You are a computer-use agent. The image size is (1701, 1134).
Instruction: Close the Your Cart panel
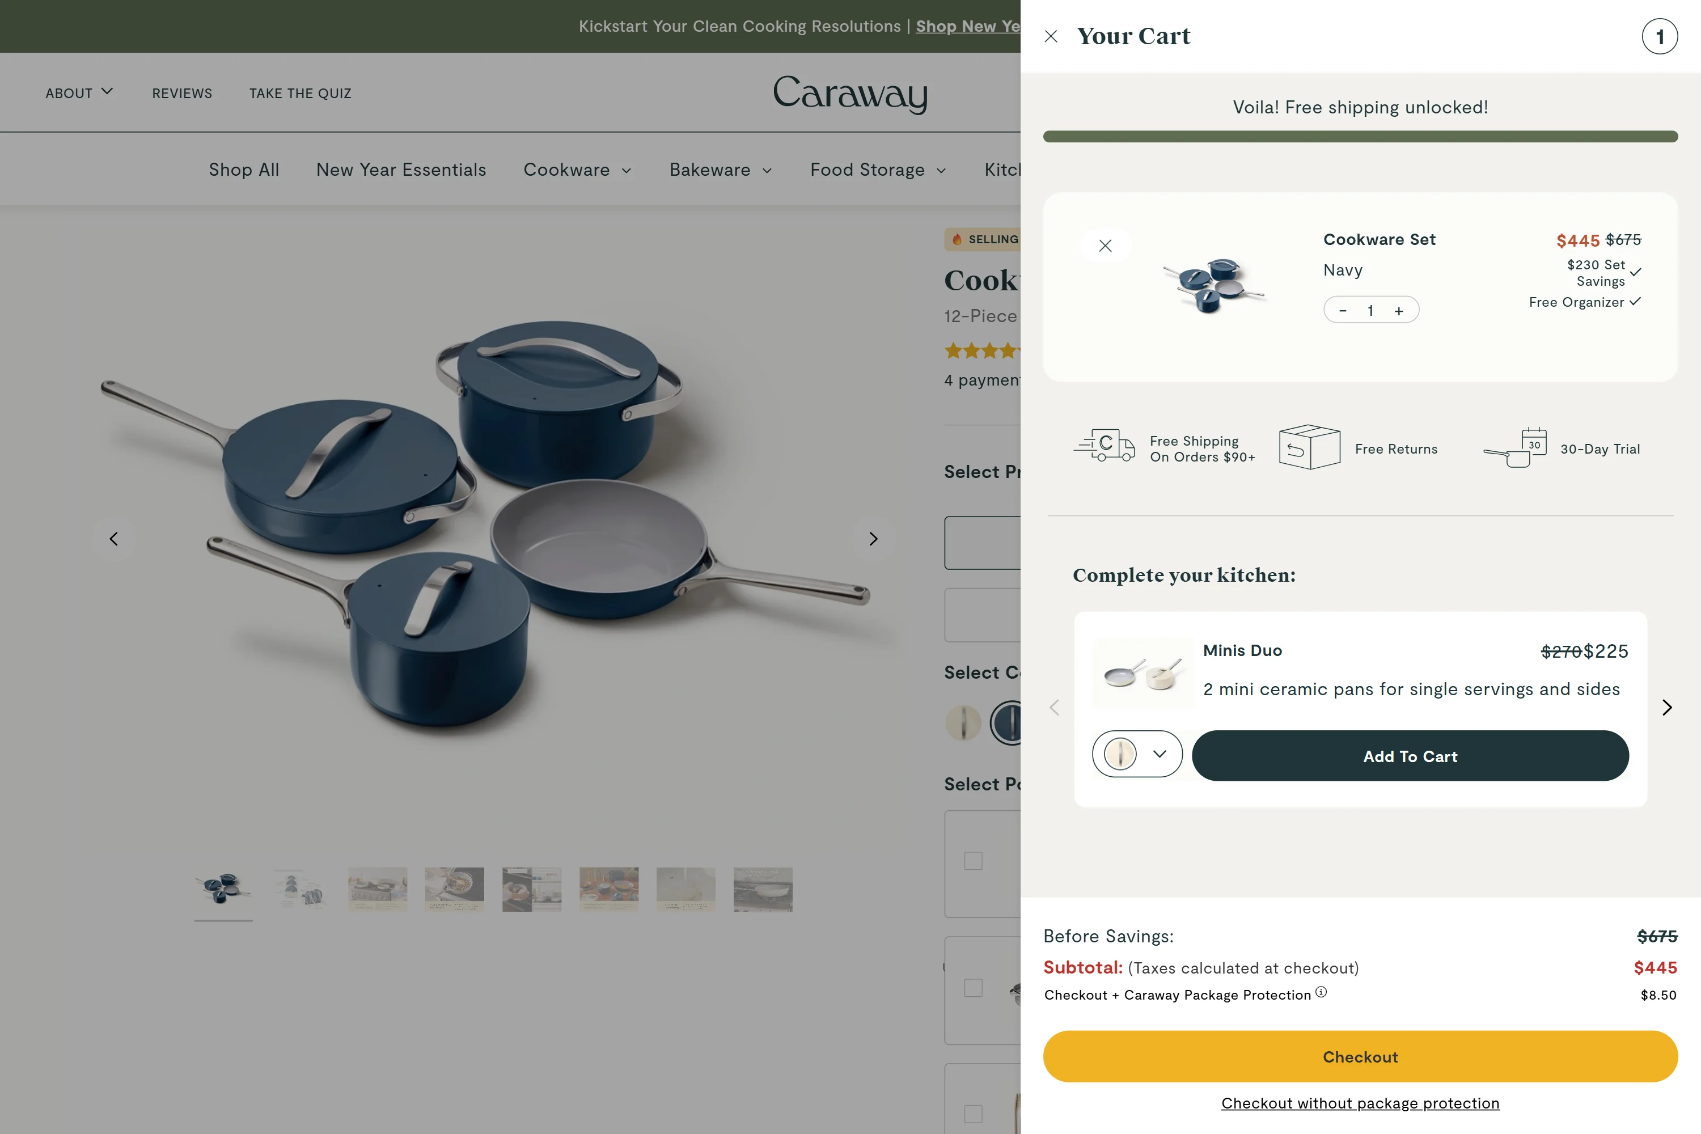click(x=1051, y=36)
